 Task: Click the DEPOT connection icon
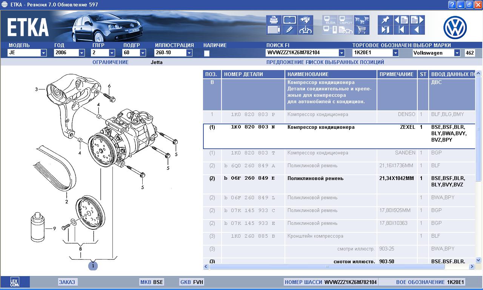(346, 20)
